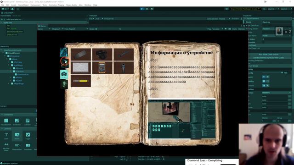Pick the flashlight item in the inventory
The image size is (294, 165).
[x=124, y=67]
